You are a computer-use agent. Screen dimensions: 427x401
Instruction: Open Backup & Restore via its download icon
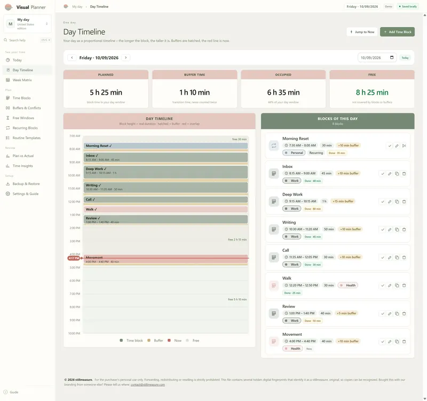(x=8, y=184)
